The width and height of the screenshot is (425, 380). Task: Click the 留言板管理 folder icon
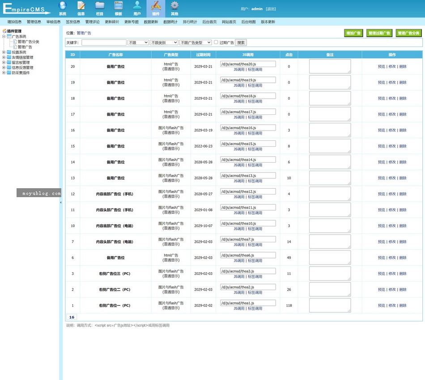[x=9, y=62]
